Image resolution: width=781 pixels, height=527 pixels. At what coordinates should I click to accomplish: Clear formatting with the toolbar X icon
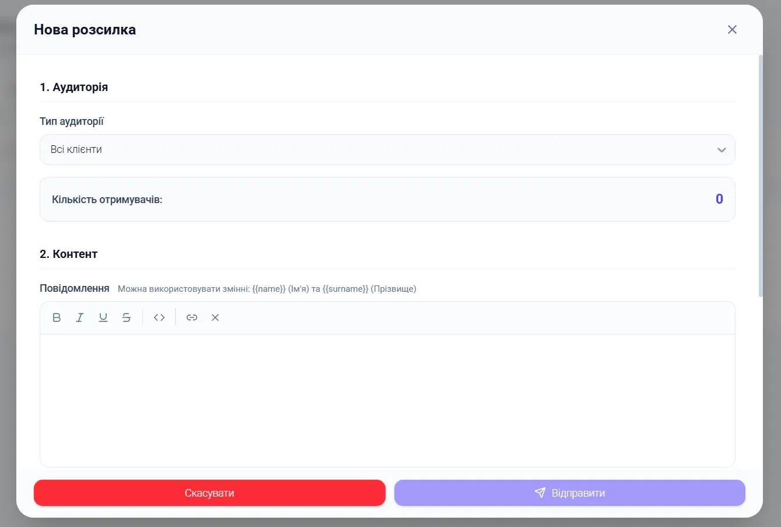click(215, 317)
